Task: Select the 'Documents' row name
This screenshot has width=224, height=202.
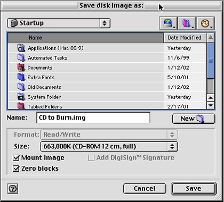Action: 40,68
